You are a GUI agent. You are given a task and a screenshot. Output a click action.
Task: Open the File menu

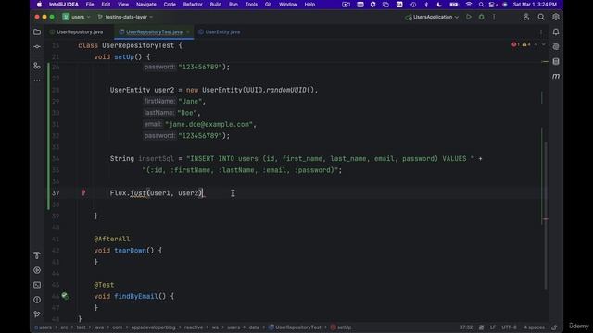(90, 4)
